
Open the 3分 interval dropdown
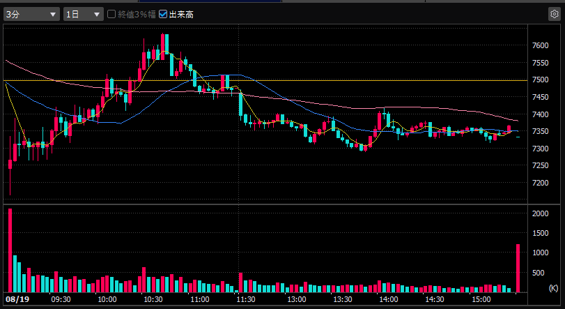point(32,15)
